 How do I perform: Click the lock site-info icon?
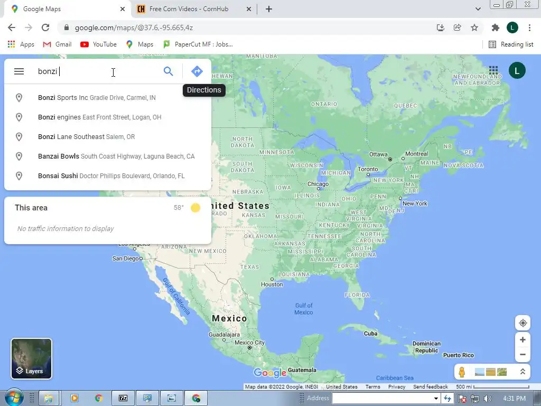[x=67, y=27]
